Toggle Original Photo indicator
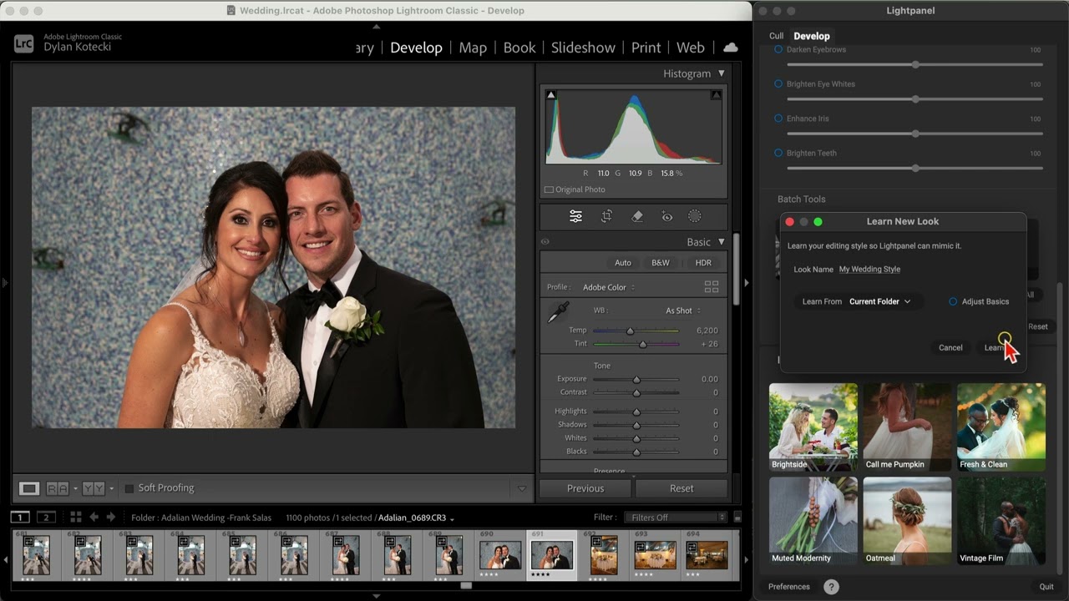This screenshot has width=1069, height=601. 549,189
